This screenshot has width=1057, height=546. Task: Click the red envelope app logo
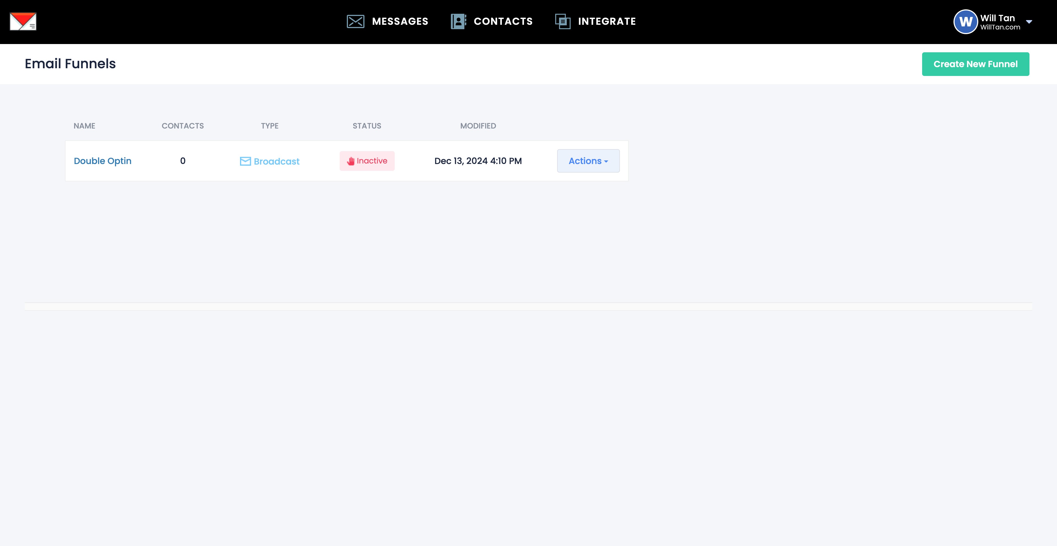click(x=23, y=21)
